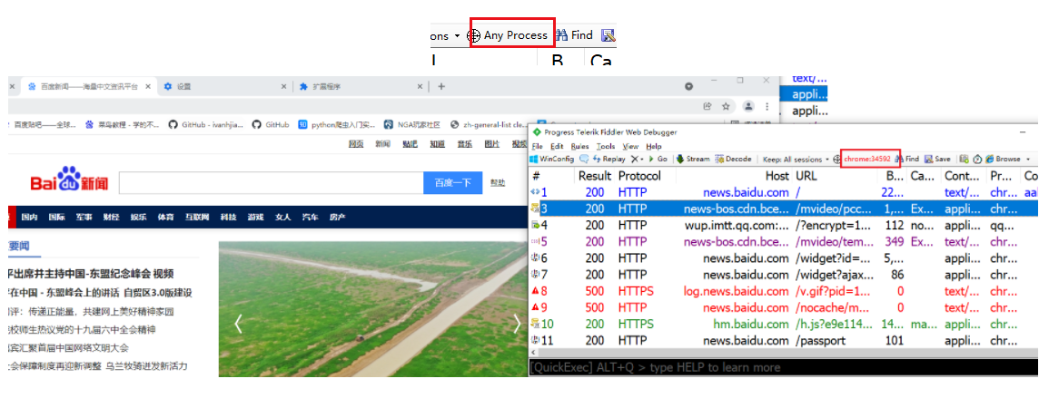Open Fiddler File menu
Image resolution: width=1039 pixels, height=398 pixels.
(537, 146)
